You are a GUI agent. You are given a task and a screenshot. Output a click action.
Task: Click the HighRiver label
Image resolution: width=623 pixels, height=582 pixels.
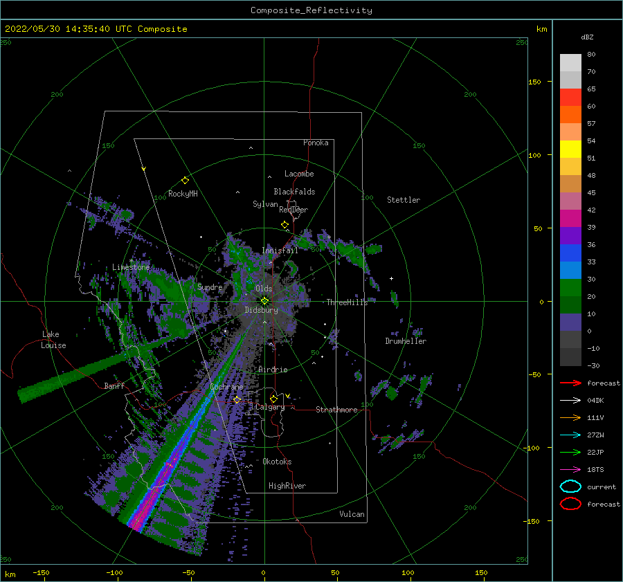pyautogui.click(x=287, y=486)
